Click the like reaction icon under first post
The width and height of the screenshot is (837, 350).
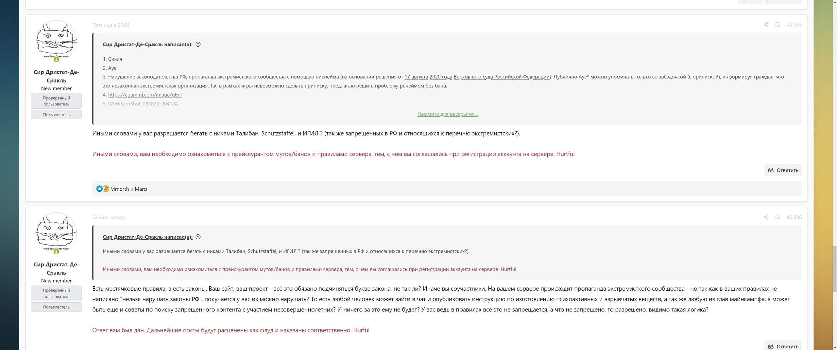point(99,189)
